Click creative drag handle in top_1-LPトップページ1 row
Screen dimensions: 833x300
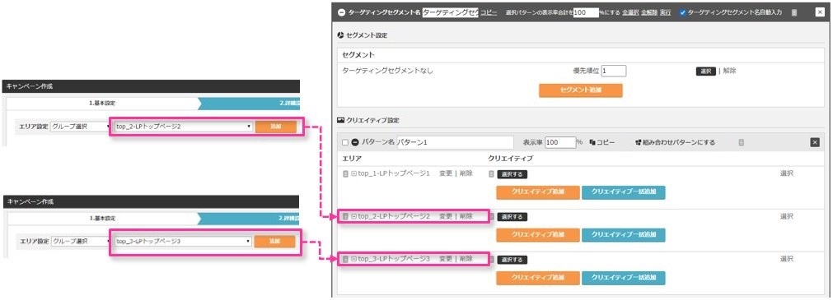click(x=491, y=174)
